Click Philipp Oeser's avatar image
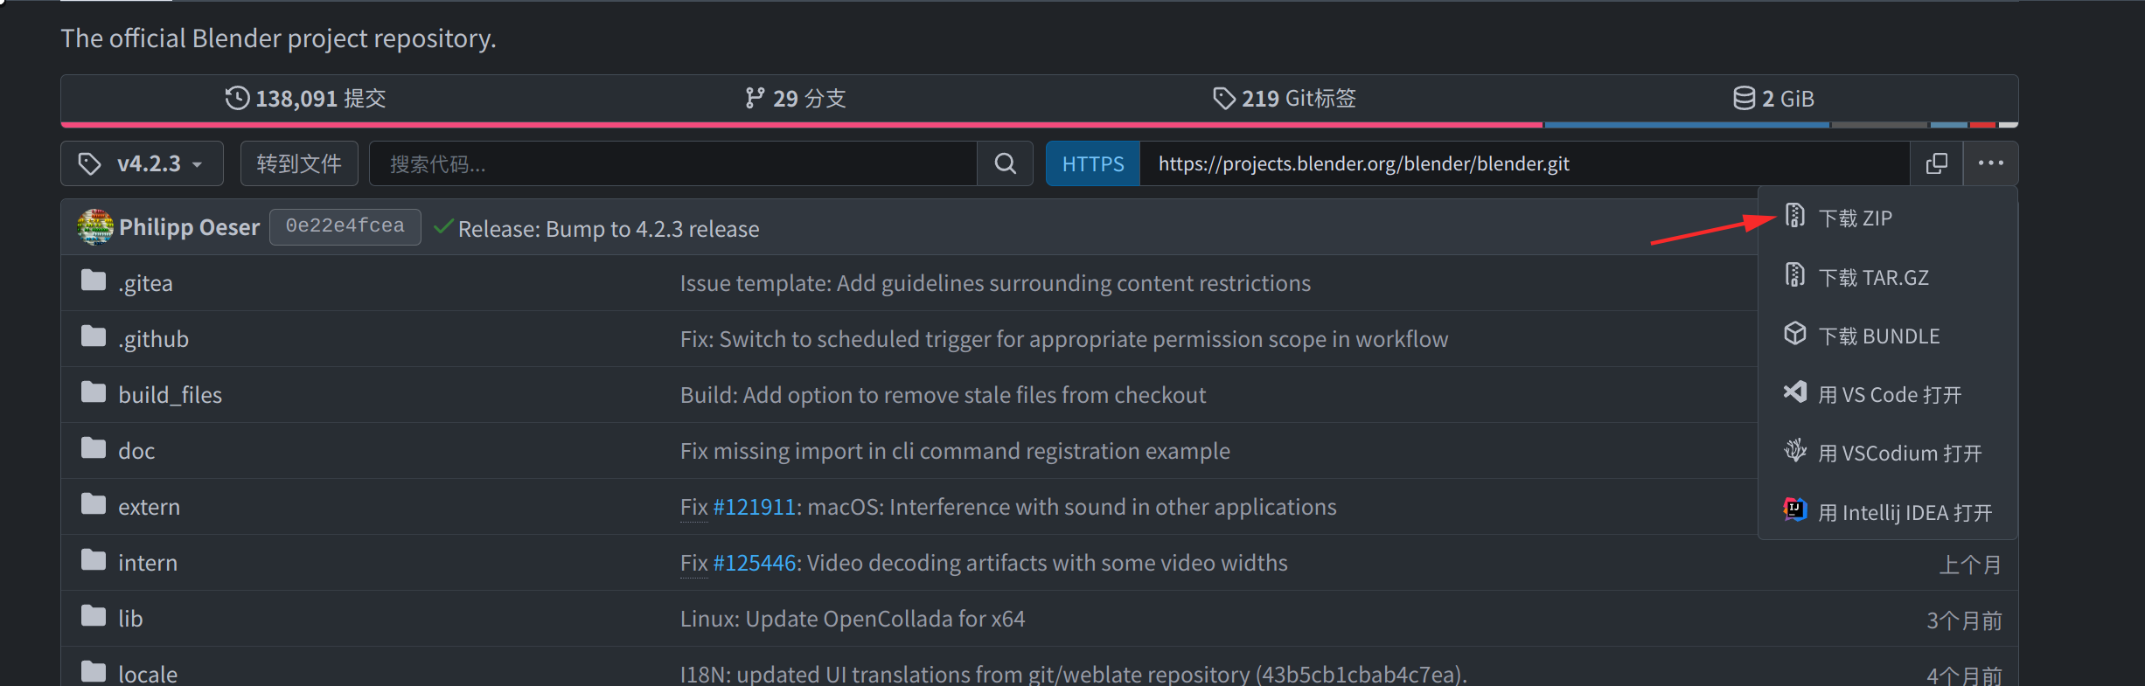The height and width of the screenshot is (686, 2145). point(95,227)
